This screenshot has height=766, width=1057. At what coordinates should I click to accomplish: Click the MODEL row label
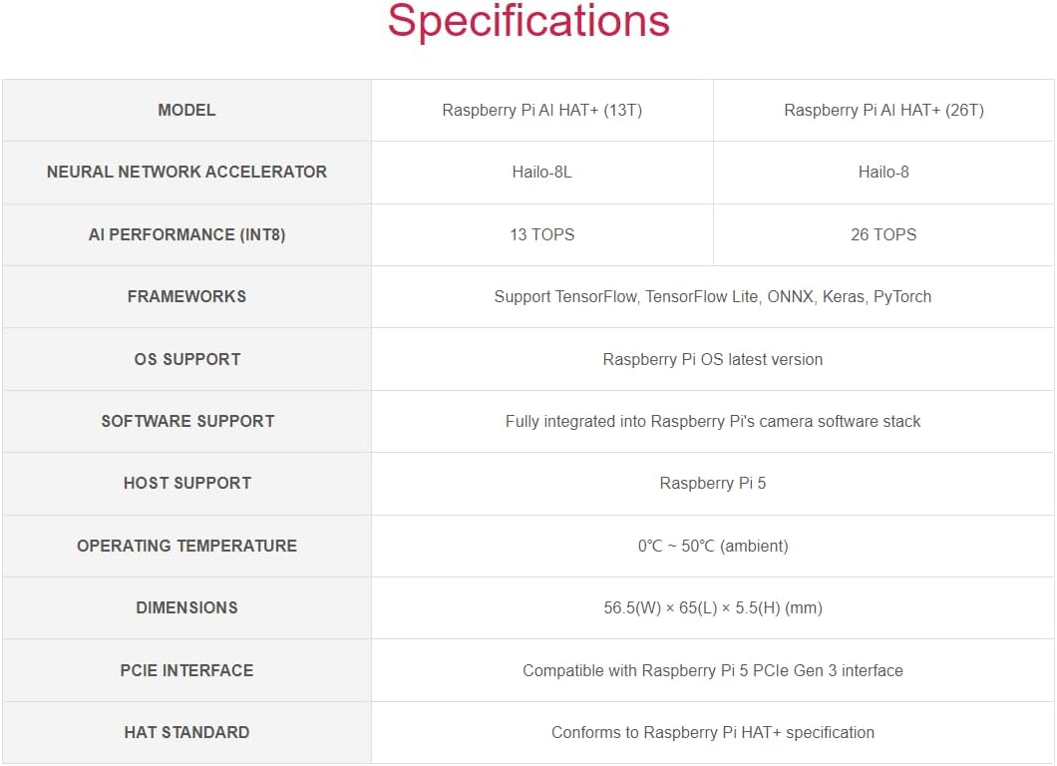pos(186,110)
